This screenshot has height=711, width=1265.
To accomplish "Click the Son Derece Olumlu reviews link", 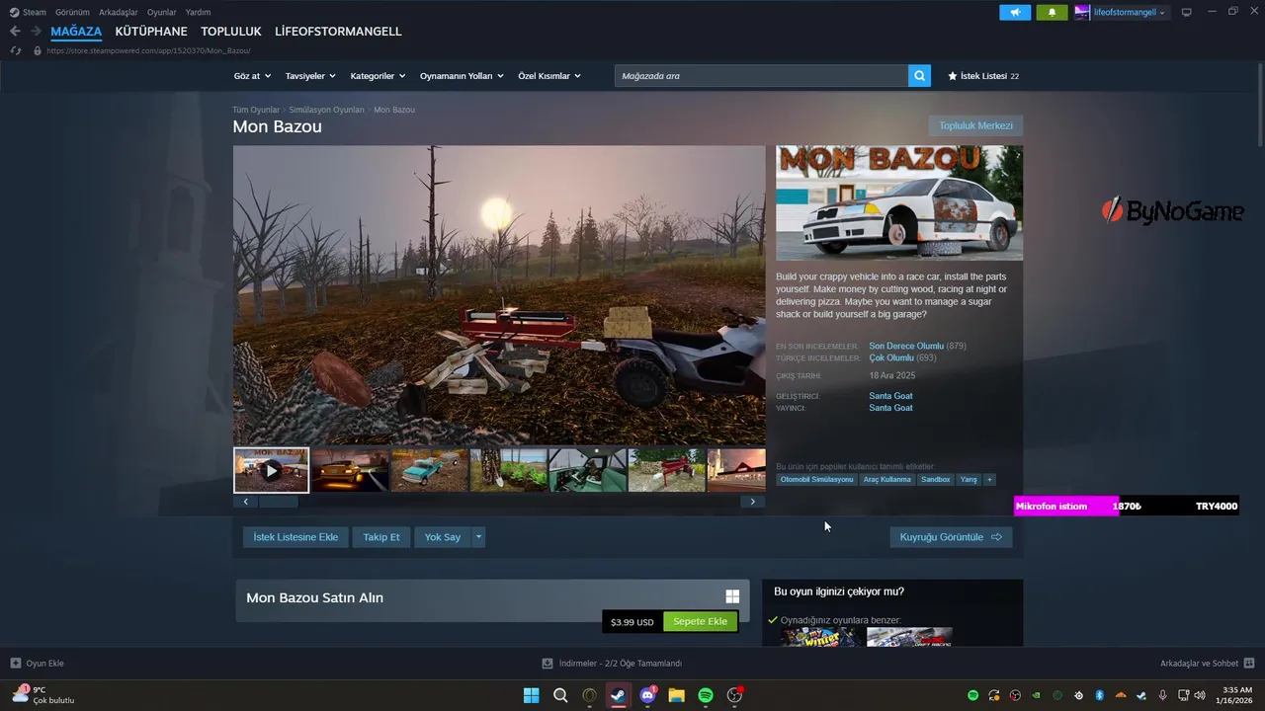I will pos(906,346).
